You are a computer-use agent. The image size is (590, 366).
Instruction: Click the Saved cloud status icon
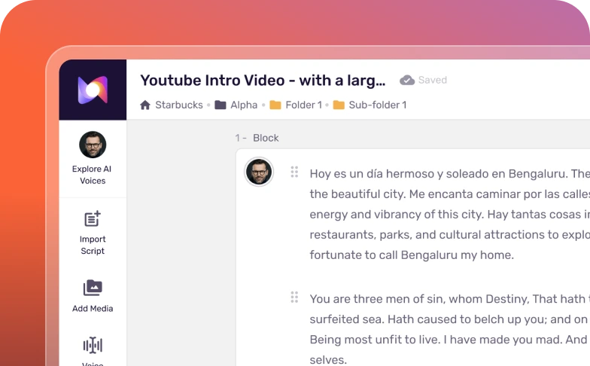point(406,80)
